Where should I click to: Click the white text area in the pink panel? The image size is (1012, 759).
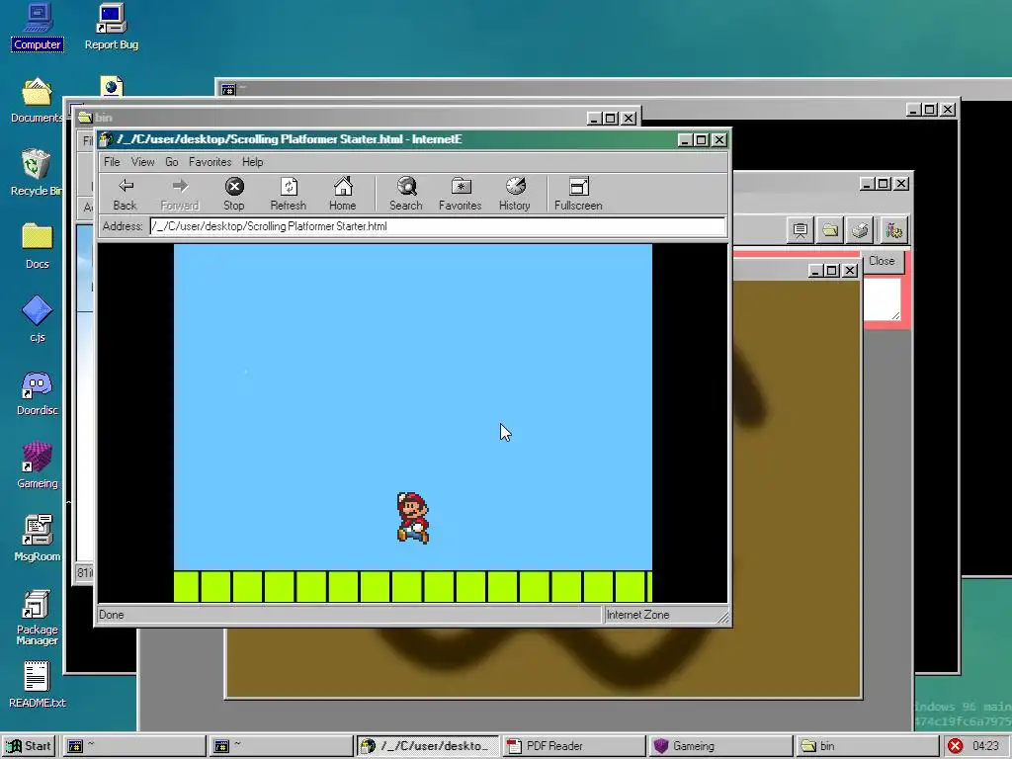point(883,298)
